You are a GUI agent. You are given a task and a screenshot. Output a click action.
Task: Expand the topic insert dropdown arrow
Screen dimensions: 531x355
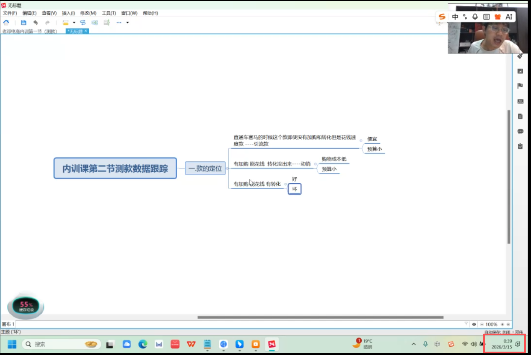tap(74, 23)
